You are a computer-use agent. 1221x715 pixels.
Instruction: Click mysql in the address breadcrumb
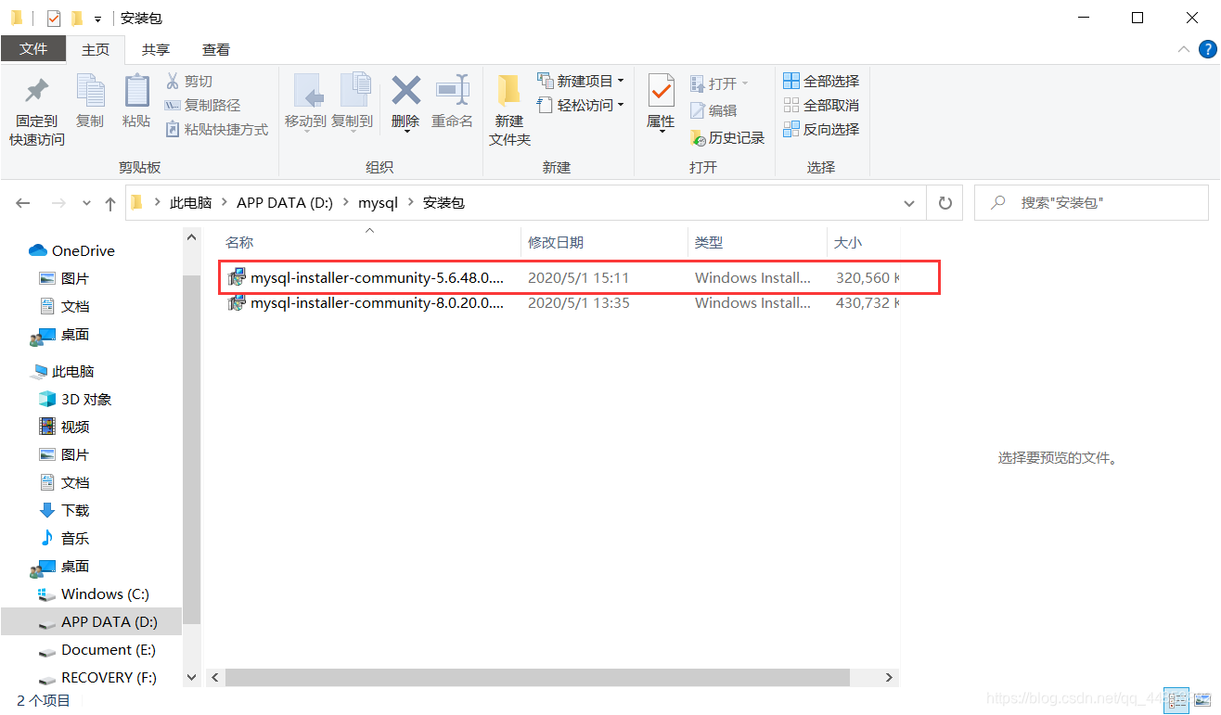[378, 203]
